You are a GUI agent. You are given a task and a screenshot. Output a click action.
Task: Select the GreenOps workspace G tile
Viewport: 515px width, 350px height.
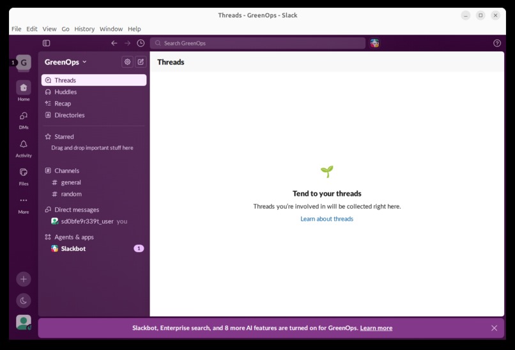click(24, 63)
